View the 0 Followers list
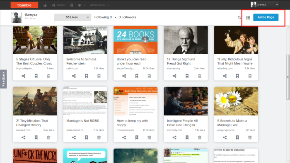The height and width of the screenshot is (163, 290). 127,17
